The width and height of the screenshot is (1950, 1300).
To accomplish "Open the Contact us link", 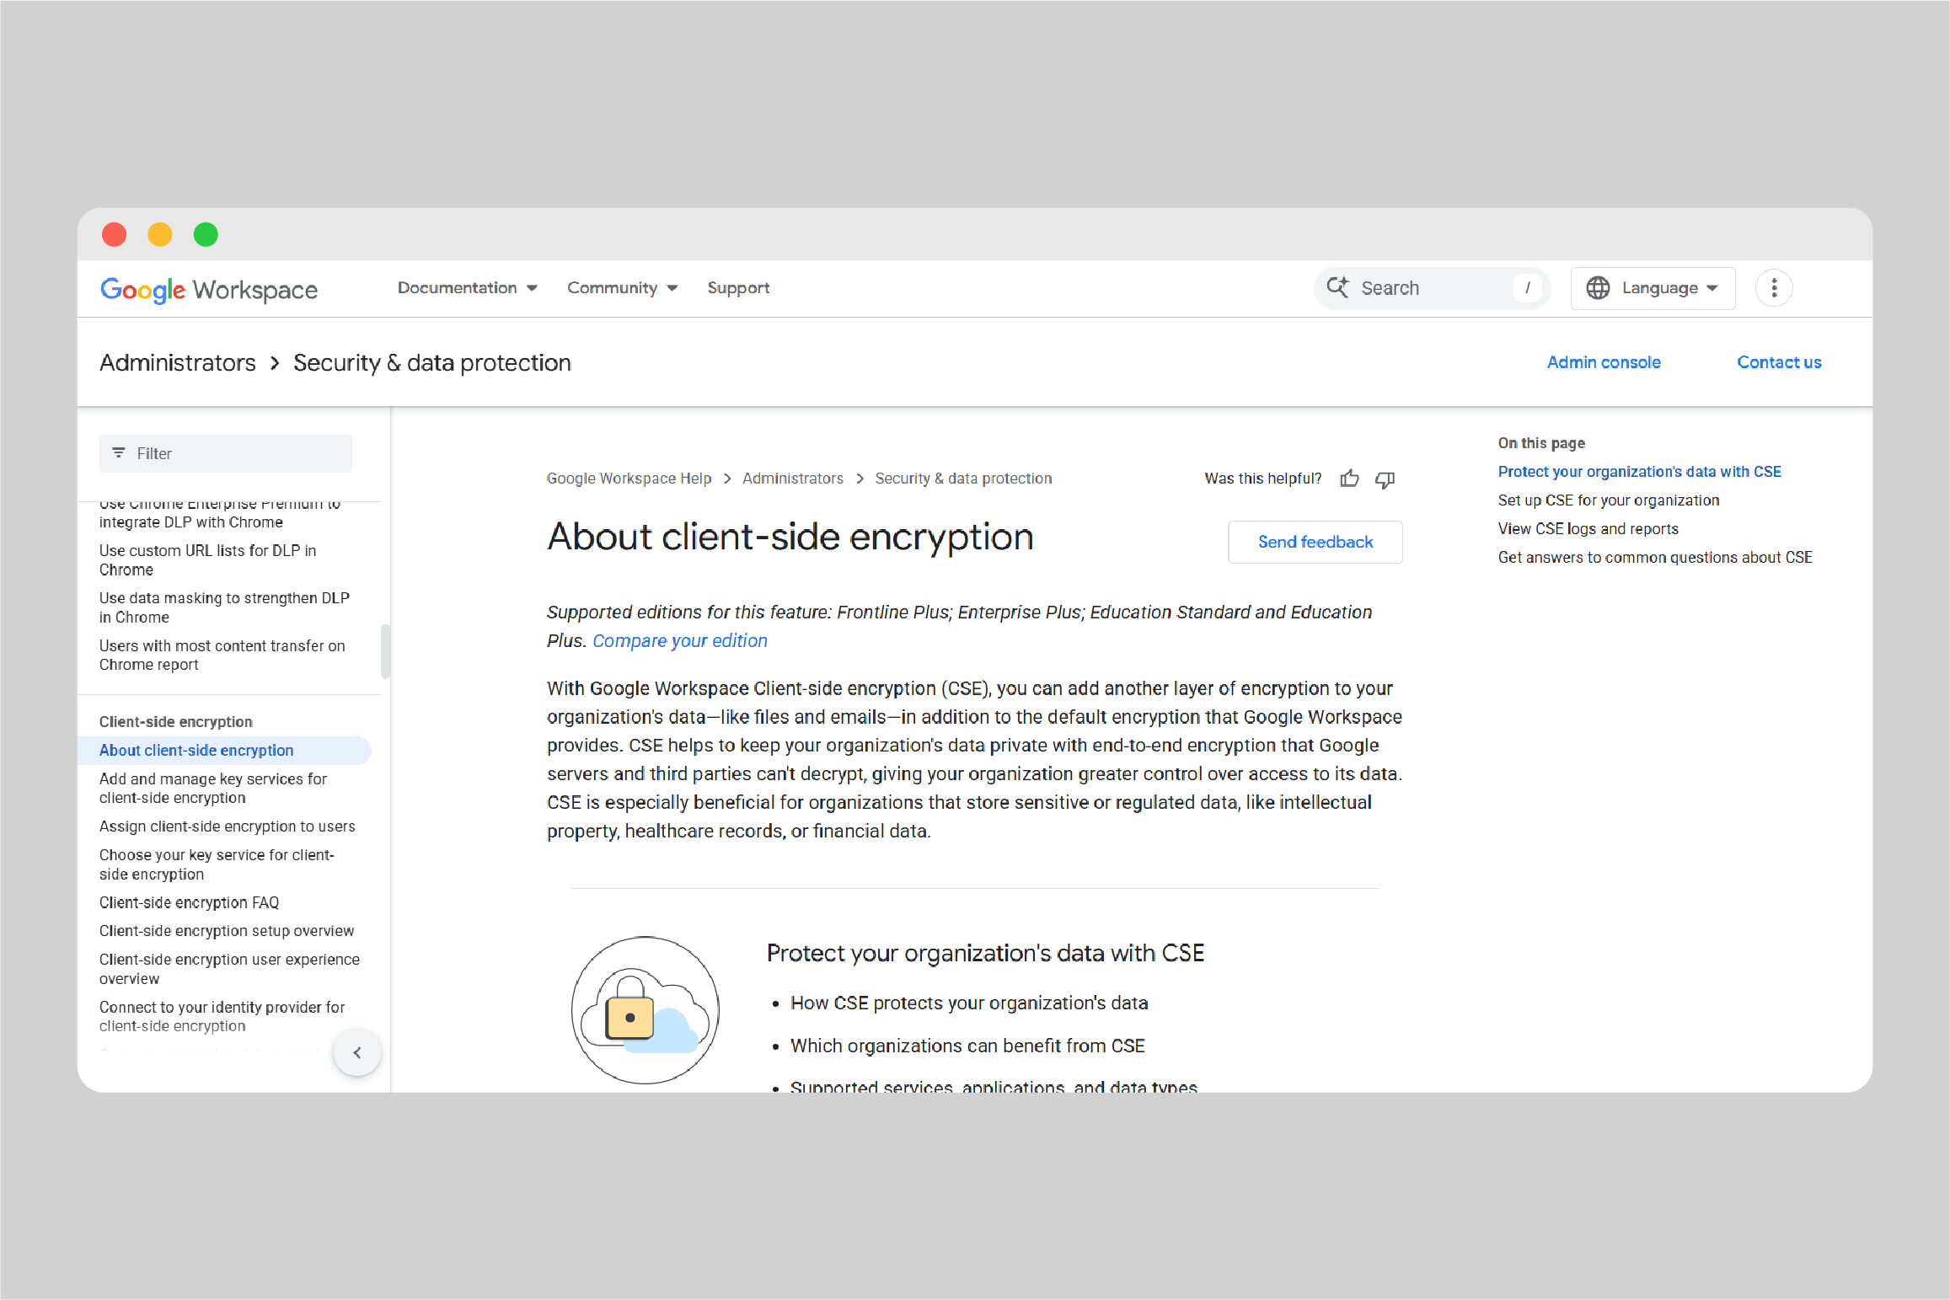I will click(1779, 362).
